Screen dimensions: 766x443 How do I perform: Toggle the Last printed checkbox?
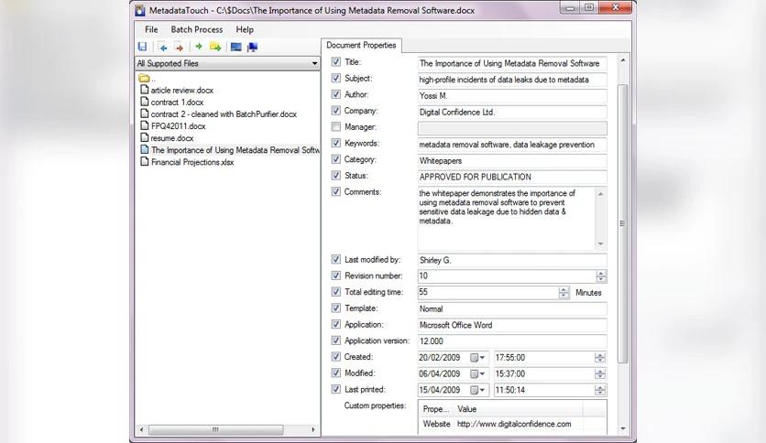point(335,389)
